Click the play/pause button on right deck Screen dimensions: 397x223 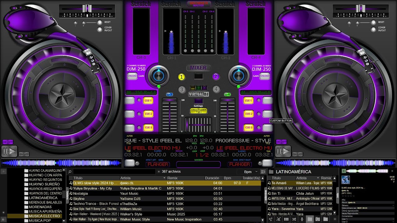(x=283, y=151)
